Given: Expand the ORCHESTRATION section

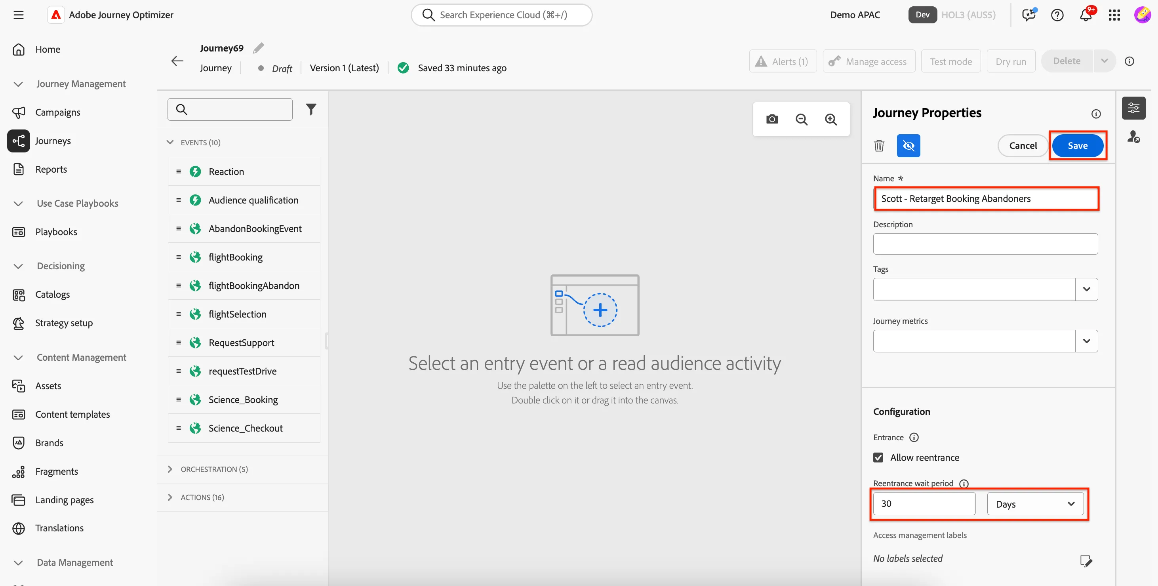Looking at the screenshot, I should tap(170, 469).
